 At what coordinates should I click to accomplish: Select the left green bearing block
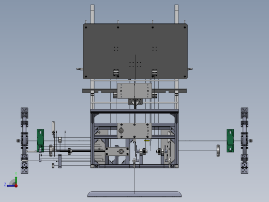tap(40, 140)
